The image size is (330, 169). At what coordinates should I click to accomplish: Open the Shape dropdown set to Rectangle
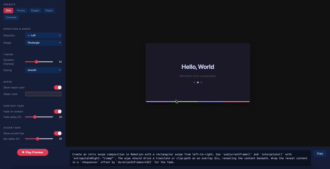(43, 43)
